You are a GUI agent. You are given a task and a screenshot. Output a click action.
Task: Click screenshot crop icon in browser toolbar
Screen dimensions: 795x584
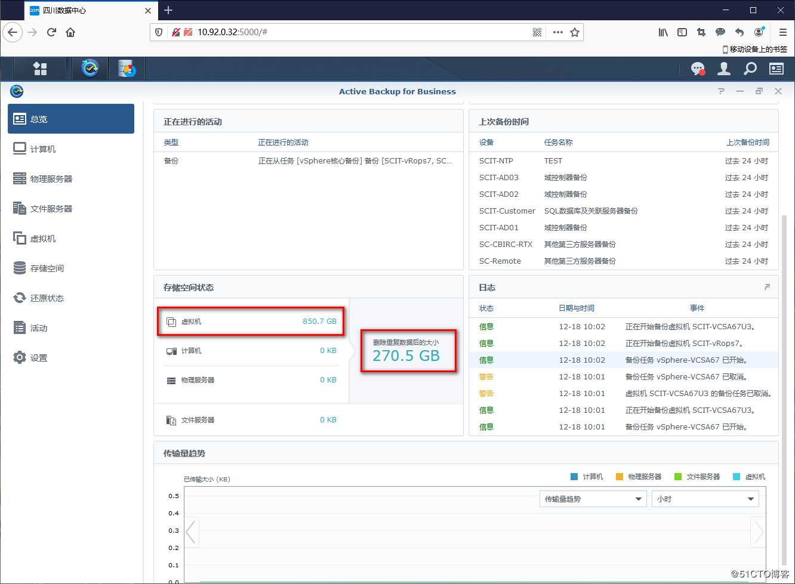coord(701,32)
